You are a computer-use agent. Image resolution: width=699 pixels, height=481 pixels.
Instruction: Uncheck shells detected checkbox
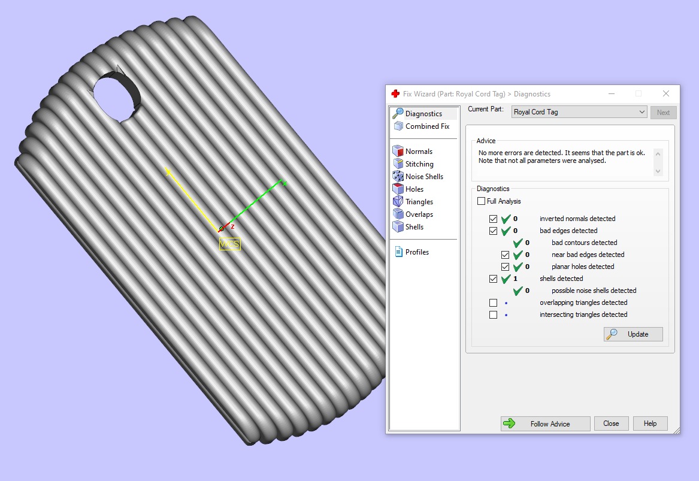tap(493, 279)
